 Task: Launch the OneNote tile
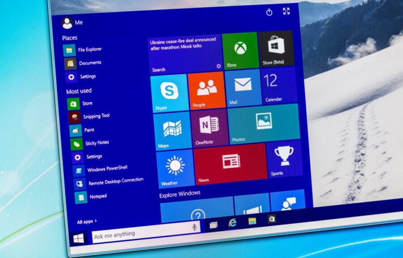point(210,128)
